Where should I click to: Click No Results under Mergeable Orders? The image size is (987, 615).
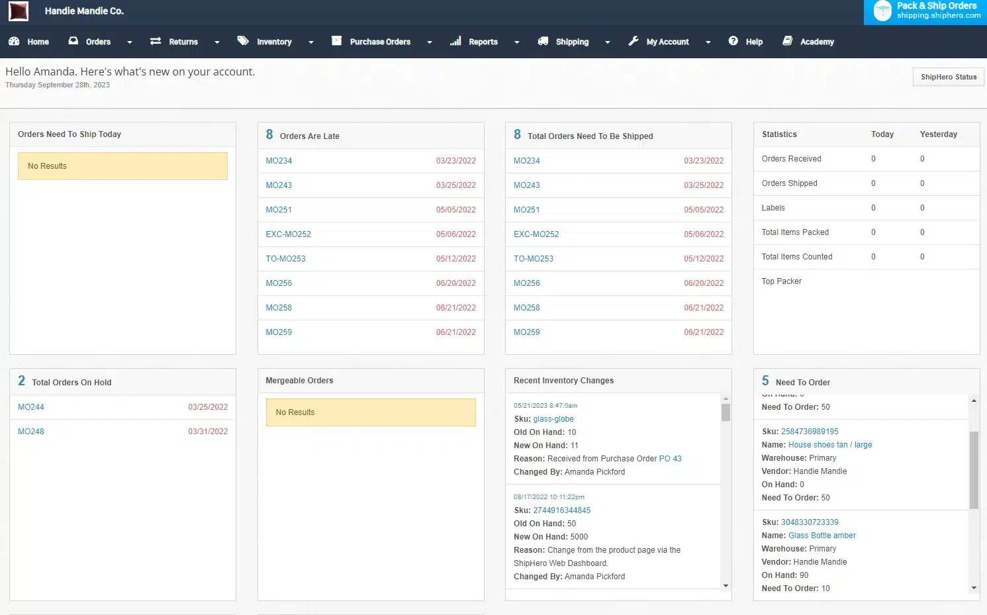point(371,412)
